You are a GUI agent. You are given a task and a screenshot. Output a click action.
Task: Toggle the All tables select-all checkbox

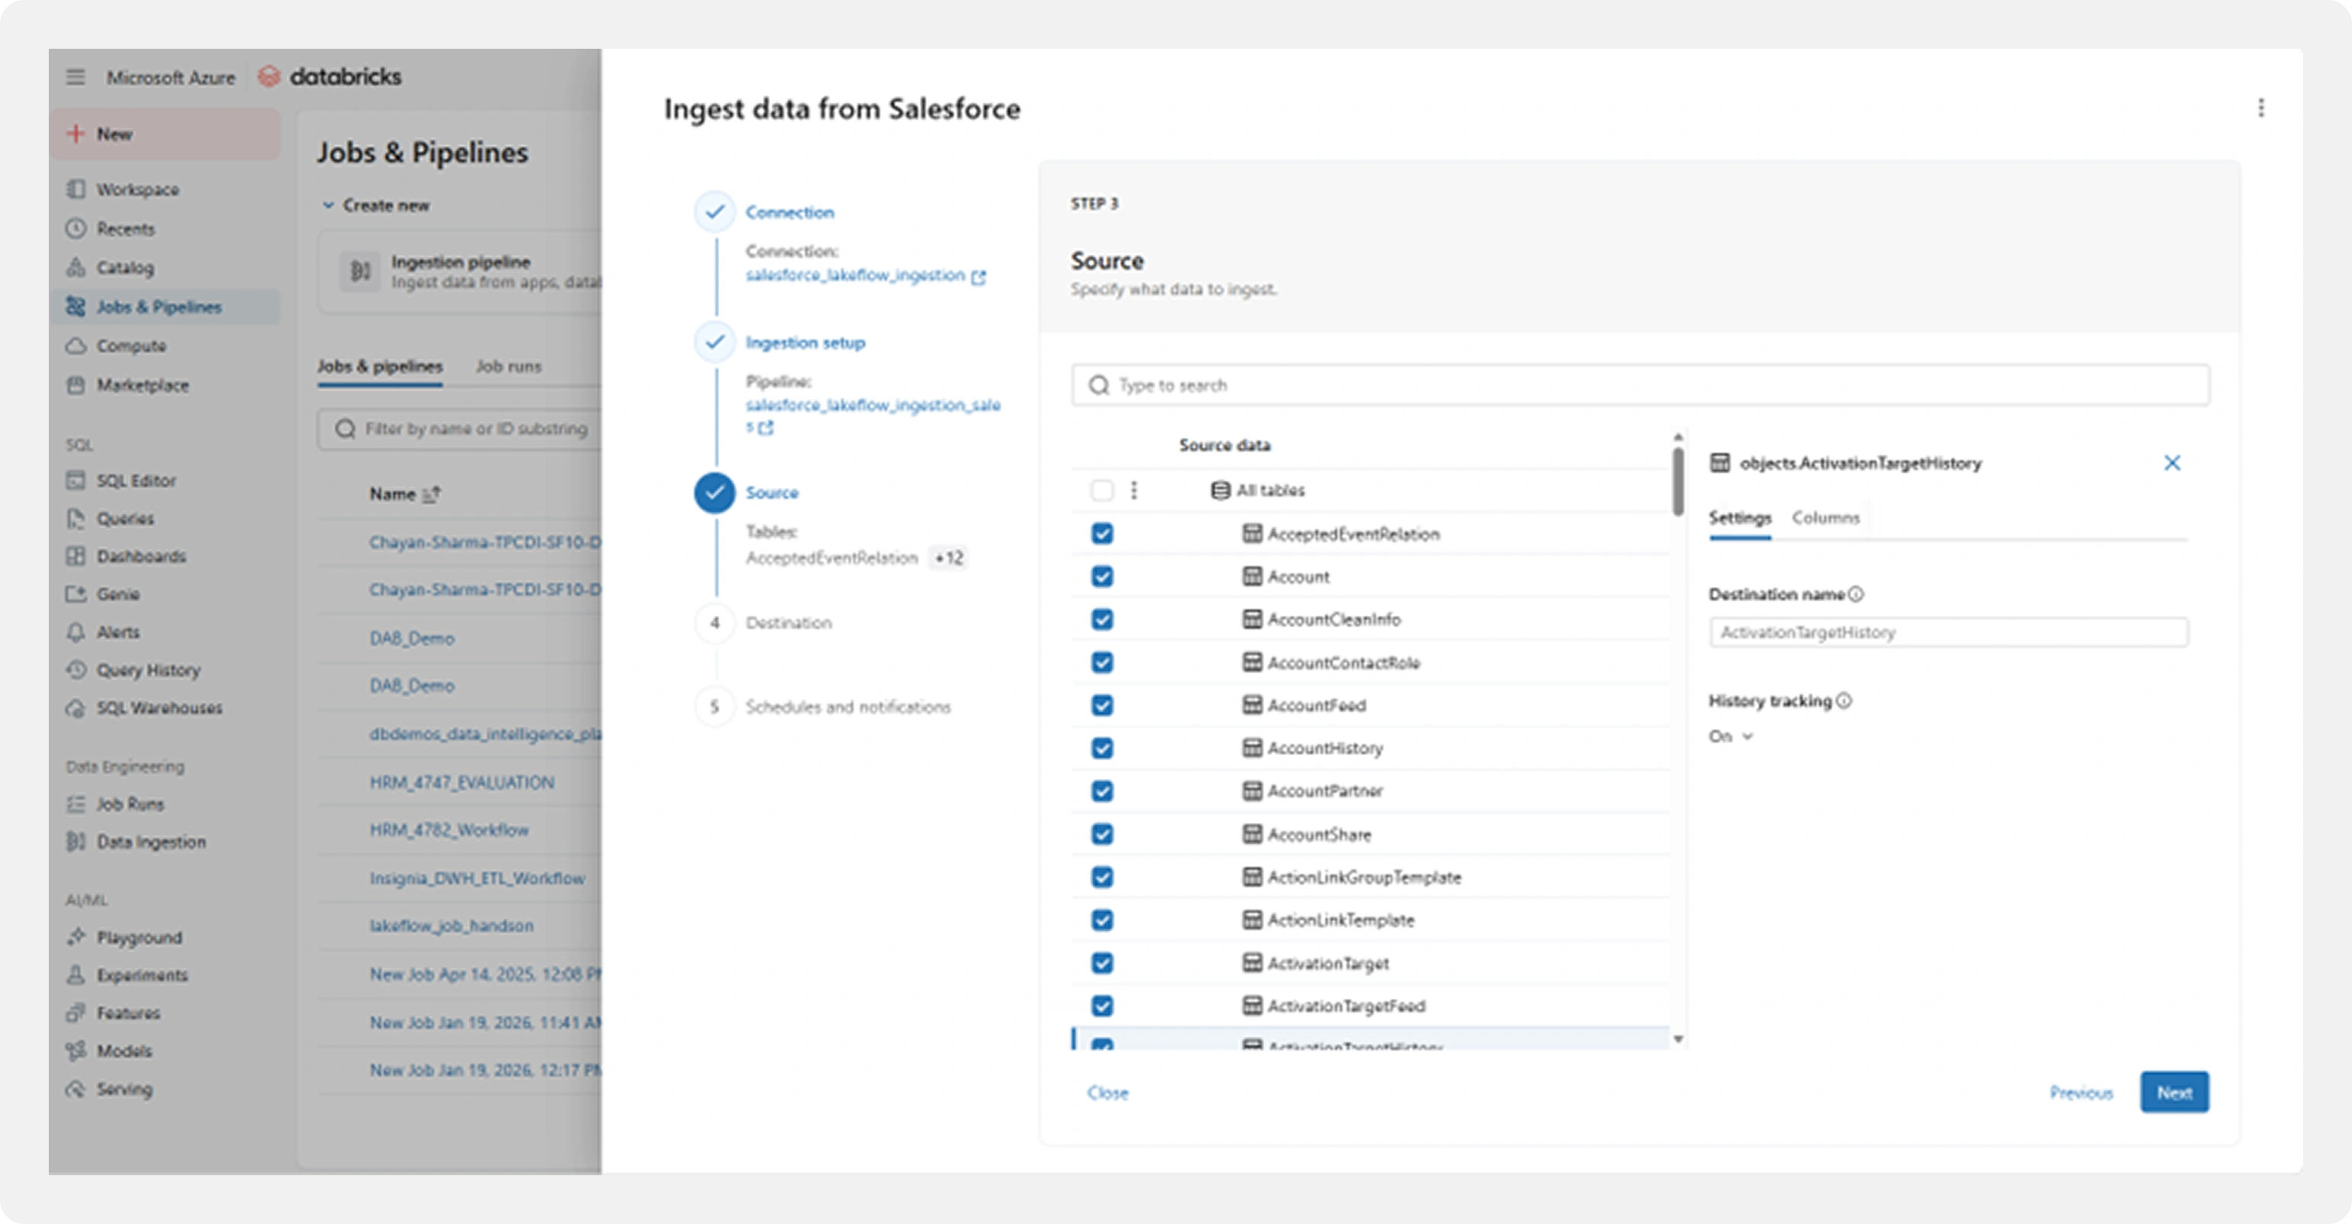tap(1102, 489)
